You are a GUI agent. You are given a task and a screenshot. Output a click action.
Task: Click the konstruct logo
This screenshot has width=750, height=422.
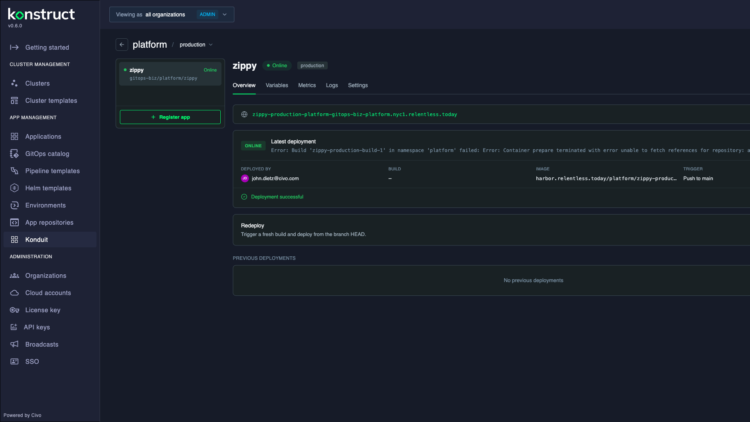(41, 14)
